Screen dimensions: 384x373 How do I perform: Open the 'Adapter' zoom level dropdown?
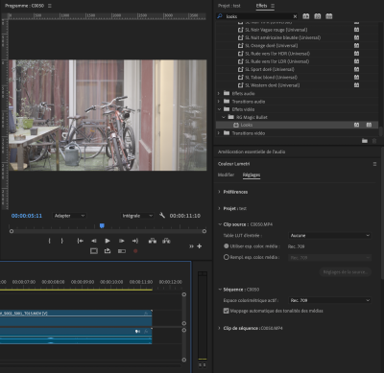69,216
